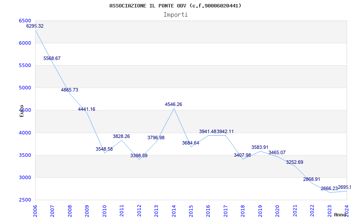
Task: Click x-axis year 2010
Action: pyautogui.click(x=104, y=211)
